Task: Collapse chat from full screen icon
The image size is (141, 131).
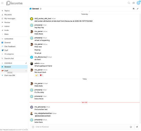Action: (x=138, y=9)
